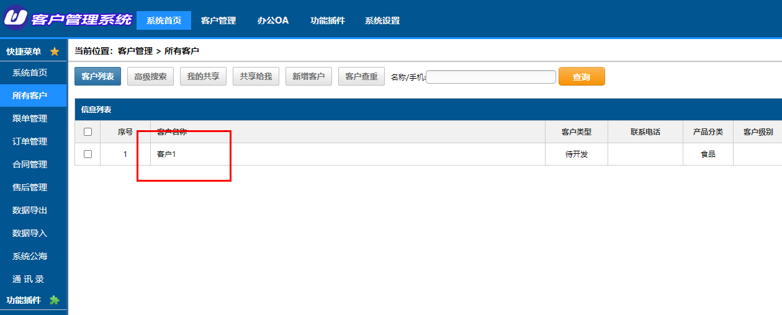Click the 信息列表 panel title
The image size is (782, 315).
[x=96, y=110]
